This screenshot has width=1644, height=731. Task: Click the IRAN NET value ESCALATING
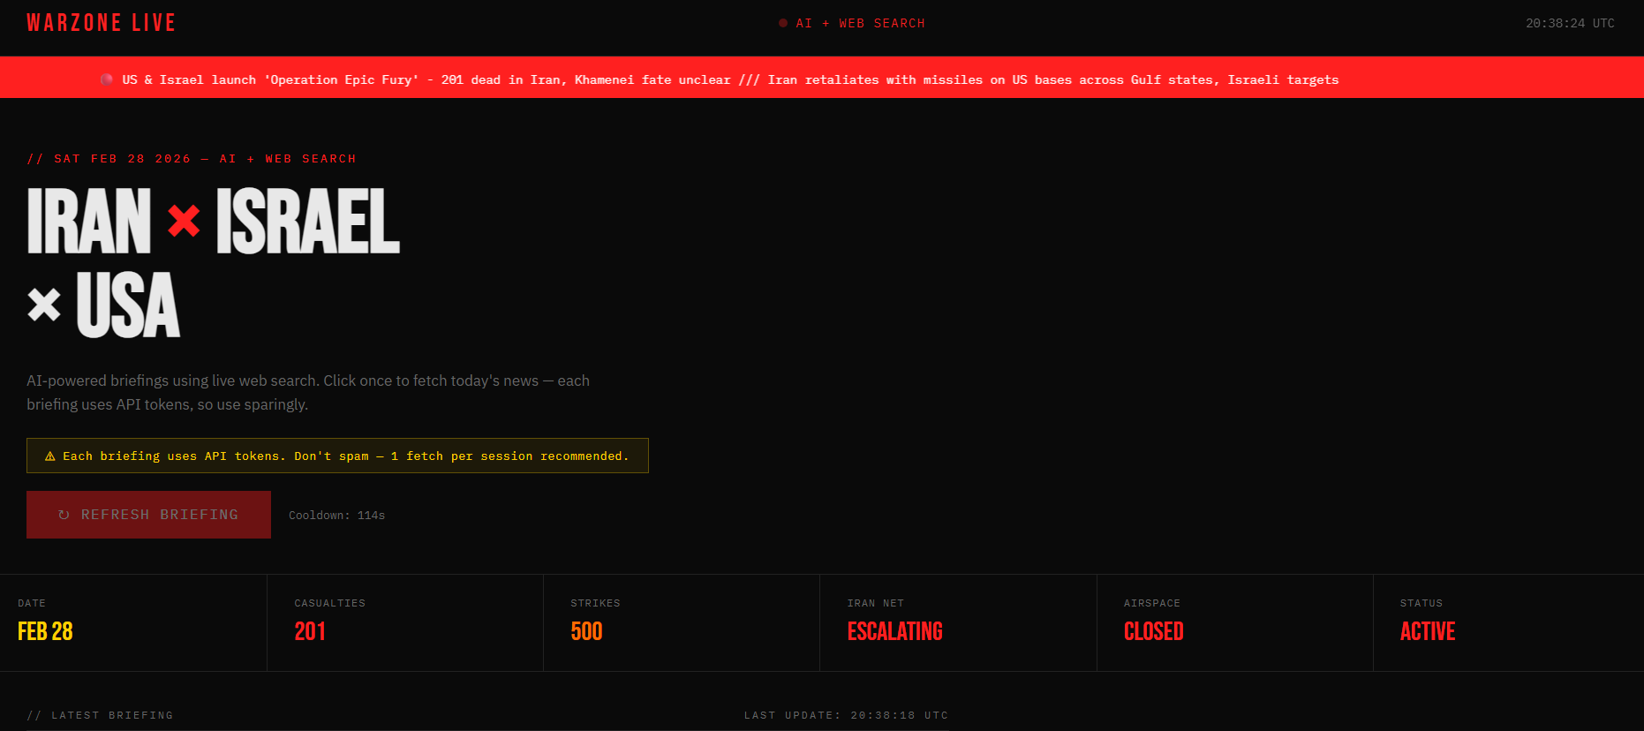tap(894, 631)
